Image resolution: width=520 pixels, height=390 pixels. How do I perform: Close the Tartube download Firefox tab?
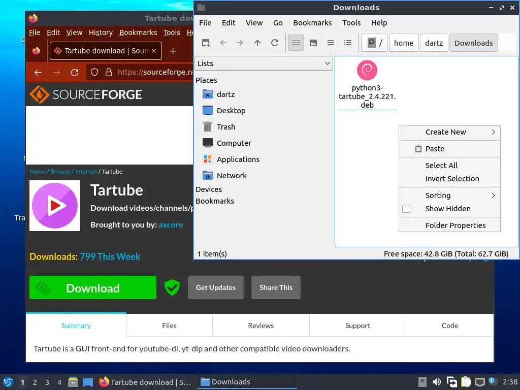point(154,51)
